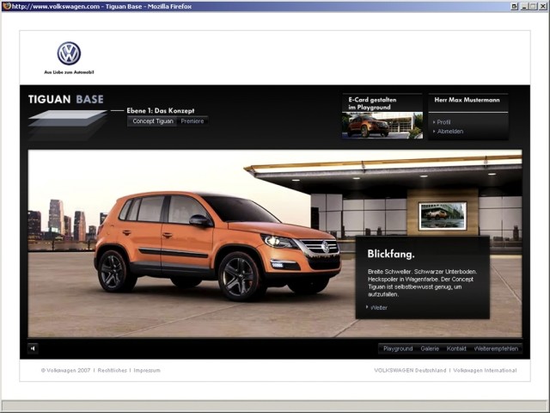Open the Profil link
The height and width of the screenshot is (413, 550).
(443, 122)
